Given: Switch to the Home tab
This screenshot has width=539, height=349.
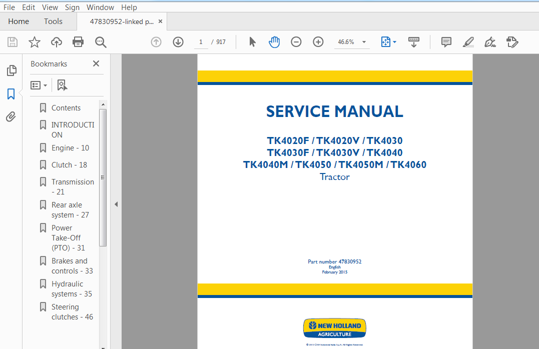Looking at the screenshot, I should click(19, 21).
